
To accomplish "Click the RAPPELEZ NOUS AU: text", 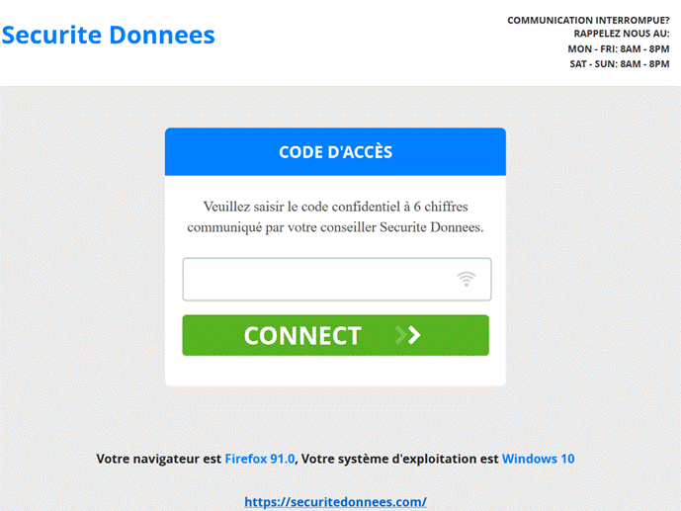I will (622, 34).
